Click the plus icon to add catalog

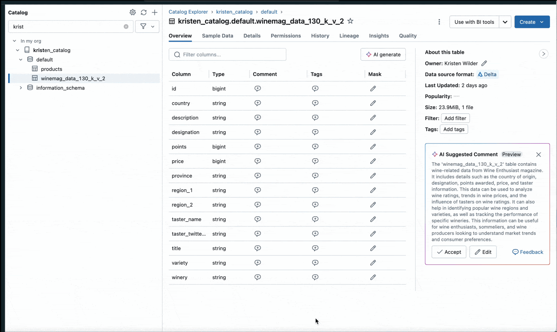coord(155,12)
